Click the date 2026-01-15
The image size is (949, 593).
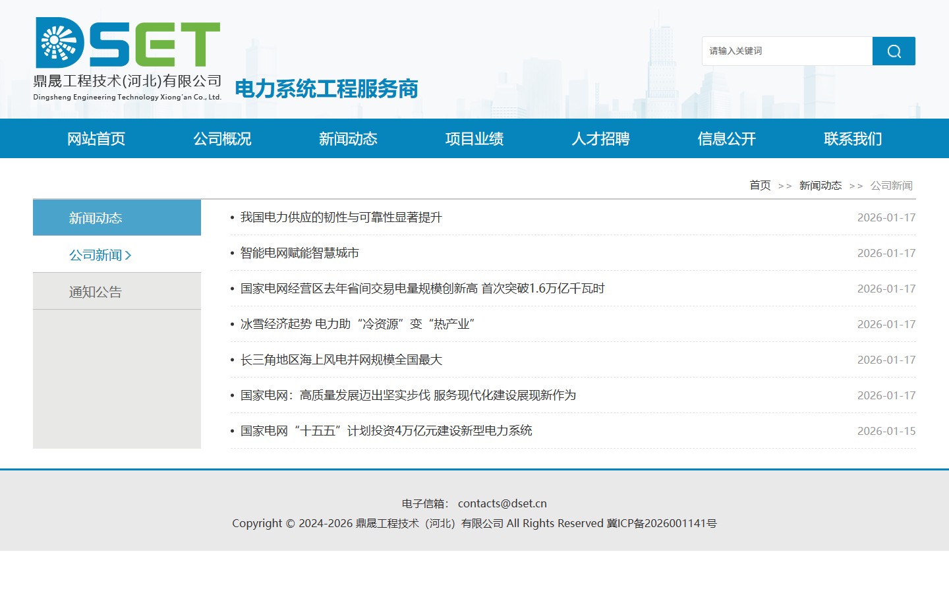pos(886,431)
